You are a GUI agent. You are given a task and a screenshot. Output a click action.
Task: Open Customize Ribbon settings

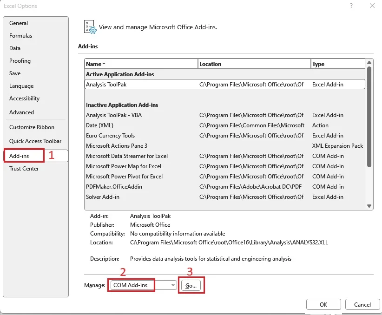[x=32, y=127]
